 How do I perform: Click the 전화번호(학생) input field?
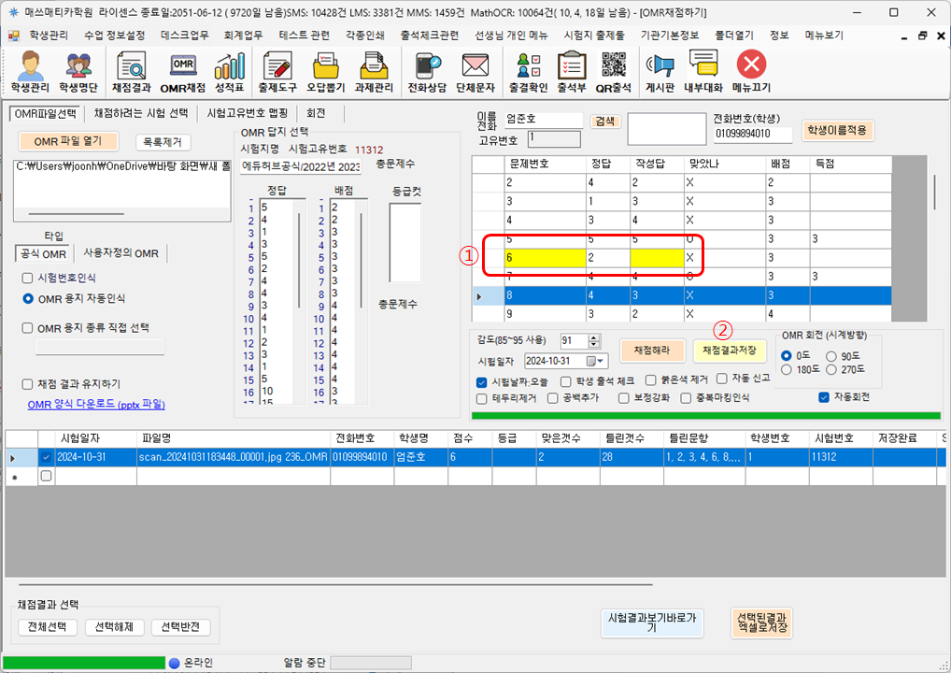click(x=752, y=134)
